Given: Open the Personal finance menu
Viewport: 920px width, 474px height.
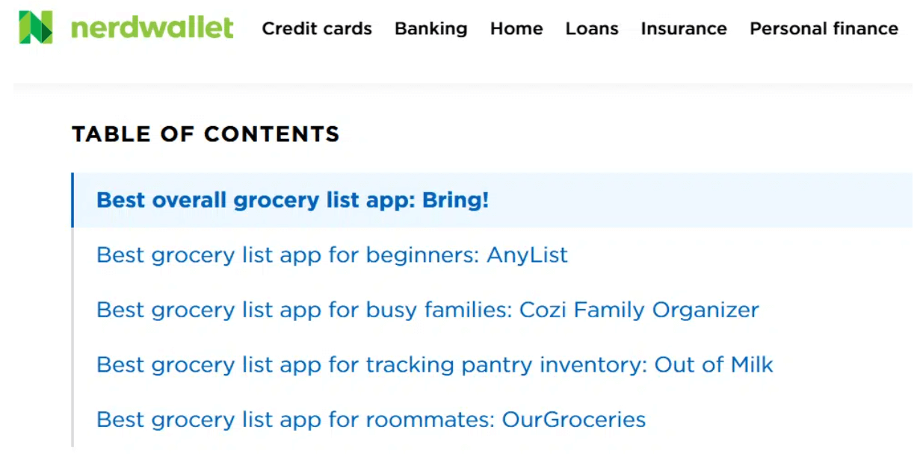Looking at the screenshot, I should point(824,28).
